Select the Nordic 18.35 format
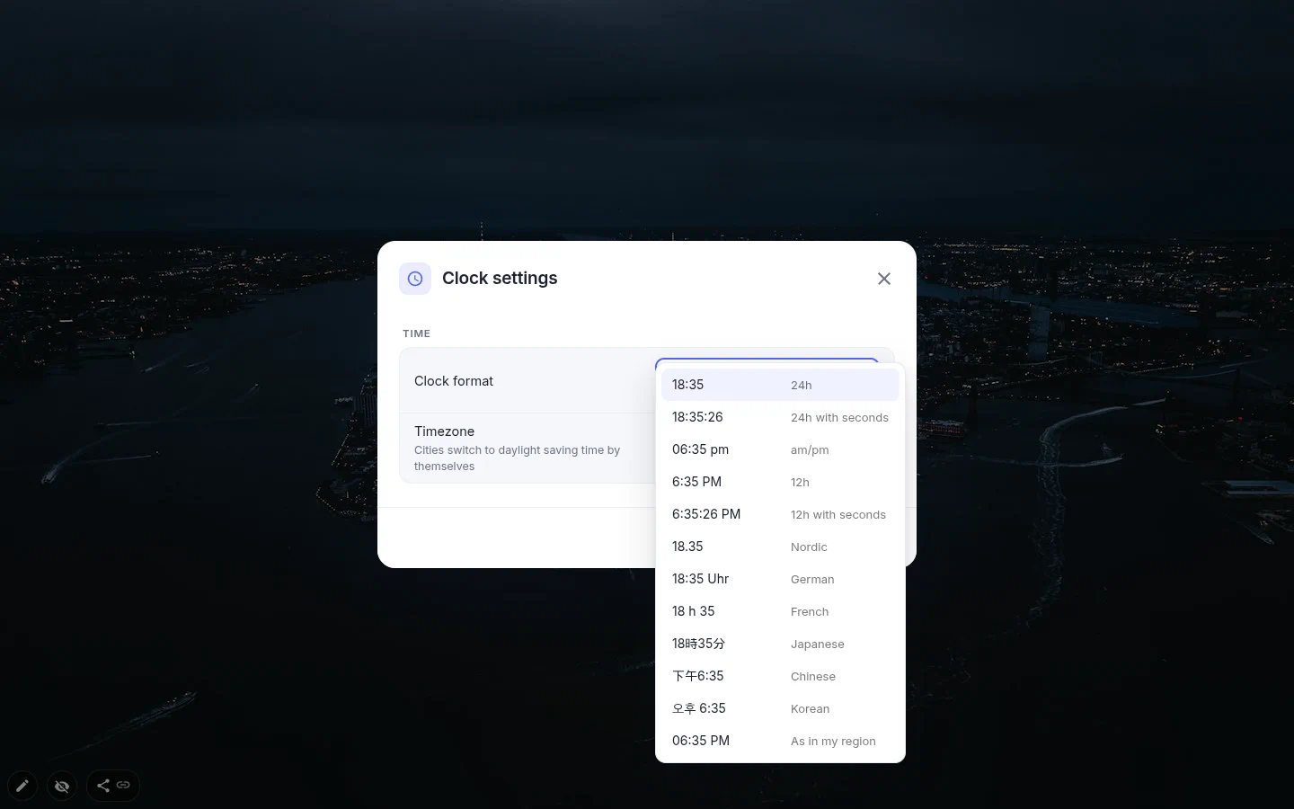The image size is (1294, 809). point(780,547)
